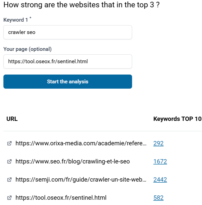Focus the Your page URL field
202x205 pixels.
68,61
